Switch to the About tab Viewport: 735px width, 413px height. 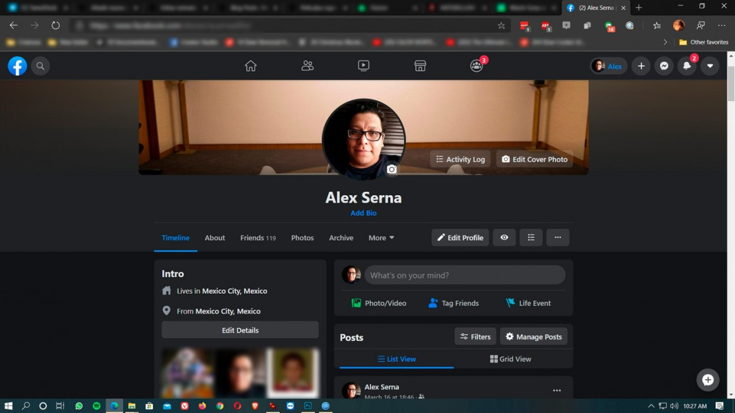coord(215,237)
